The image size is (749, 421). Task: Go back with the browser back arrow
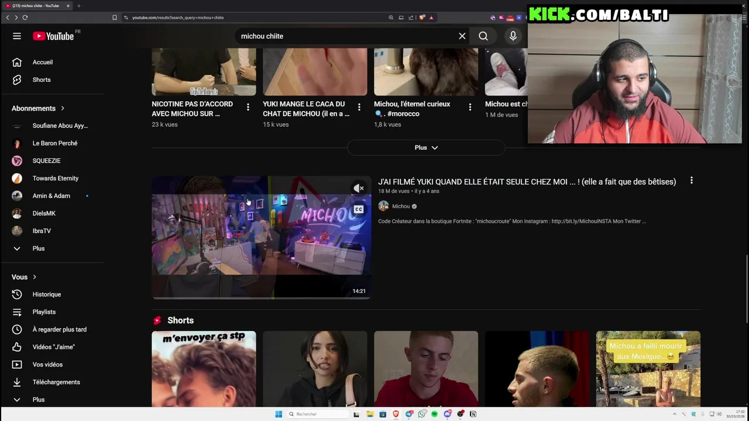pyautogui.click(x=8, y=18)
